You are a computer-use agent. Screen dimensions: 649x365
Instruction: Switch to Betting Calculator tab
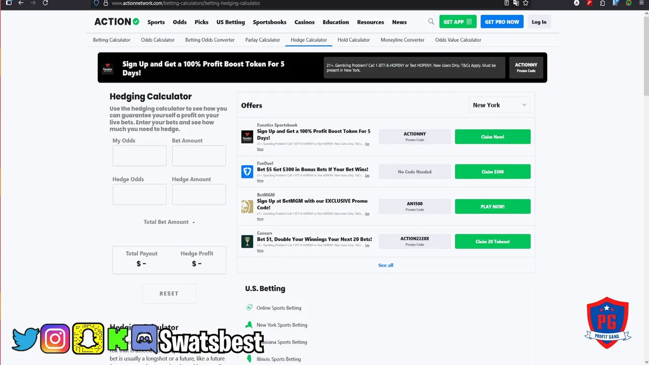click(112, 40)
